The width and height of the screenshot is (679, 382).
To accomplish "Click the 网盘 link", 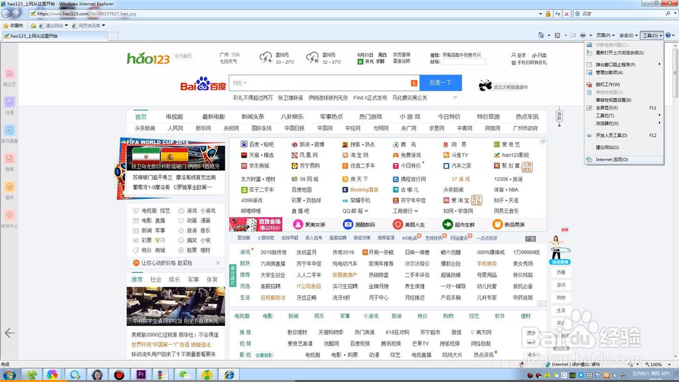I will 539,55.
